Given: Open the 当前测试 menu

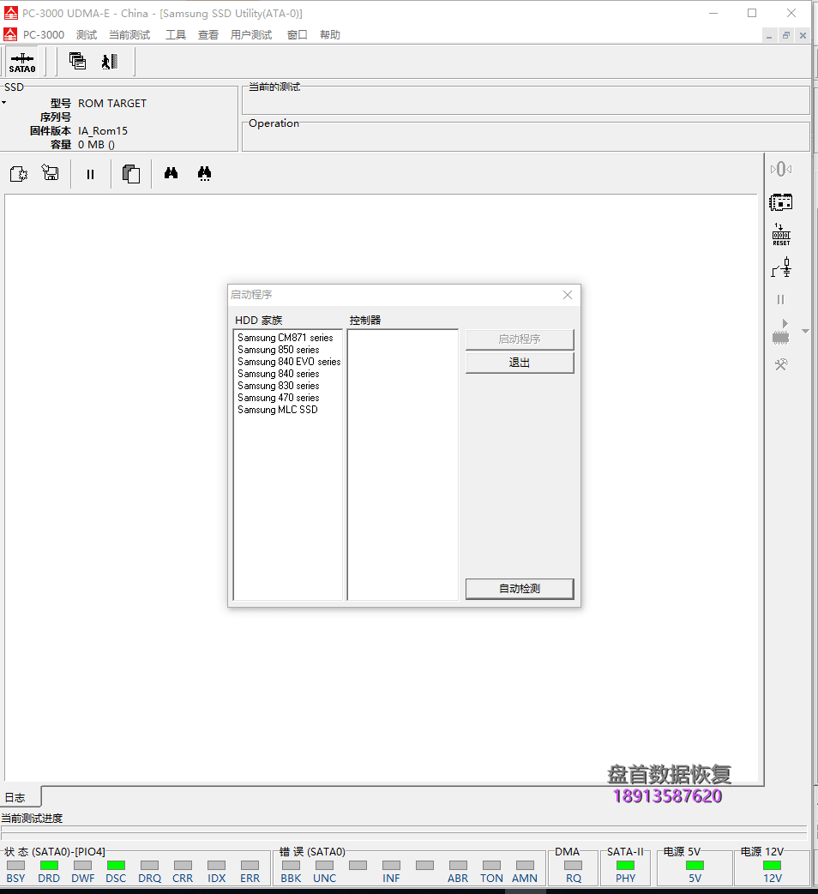Looking at the screenshot, I should [129, 35].
